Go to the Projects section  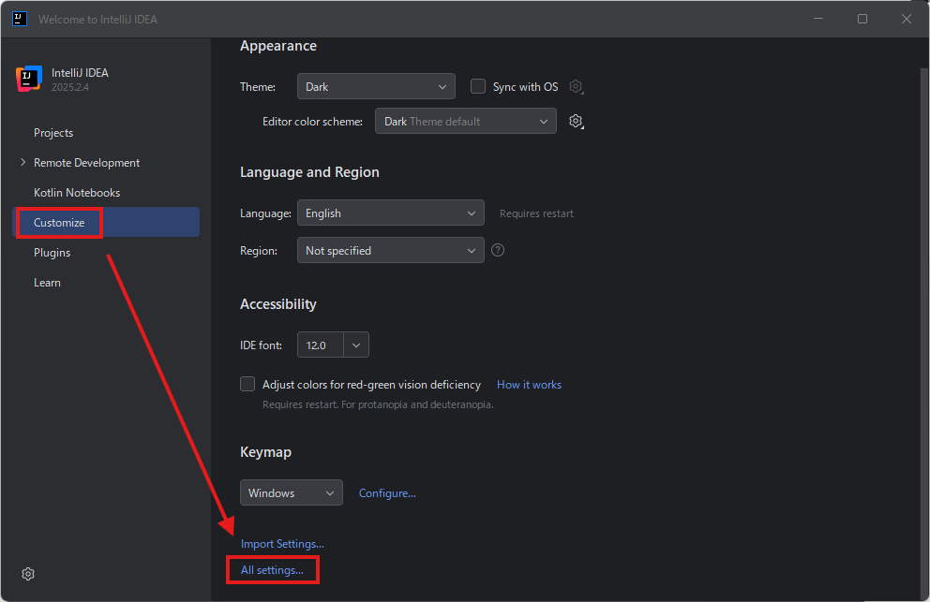point(53,133)
